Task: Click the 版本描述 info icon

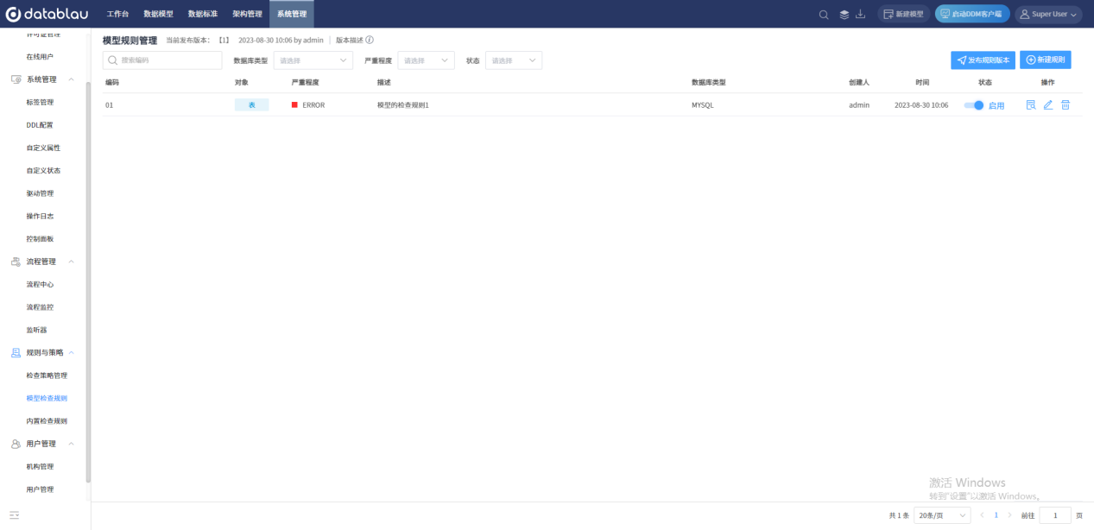Action: coord(370,40)
